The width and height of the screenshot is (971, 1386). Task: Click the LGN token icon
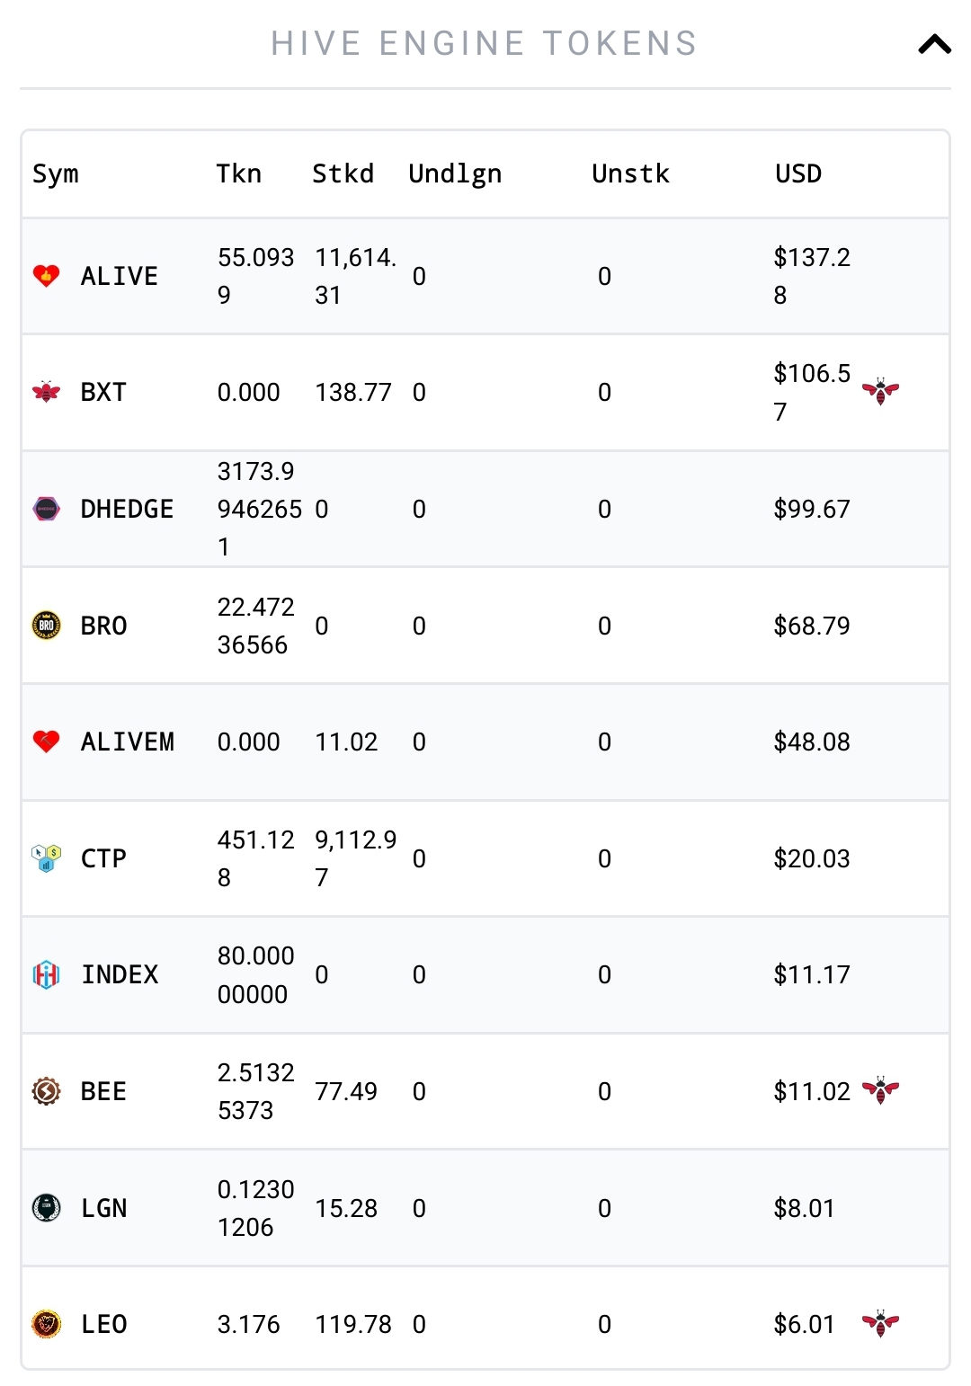click(46, 1208)
